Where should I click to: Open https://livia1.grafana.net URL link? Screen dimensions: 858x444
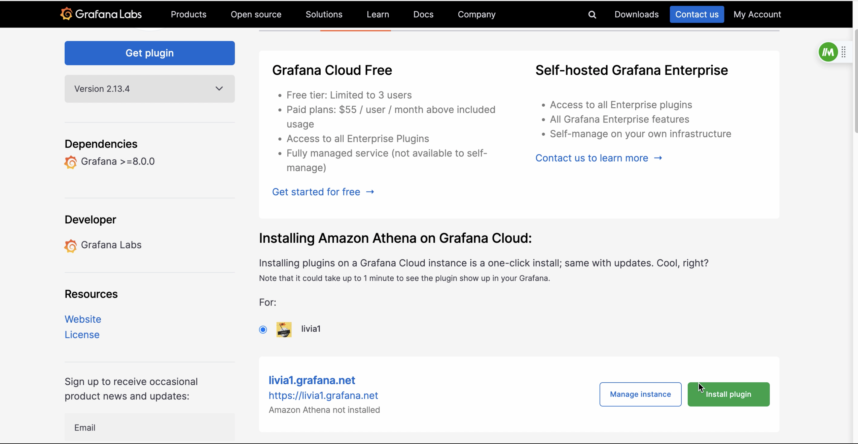point(323,395)
